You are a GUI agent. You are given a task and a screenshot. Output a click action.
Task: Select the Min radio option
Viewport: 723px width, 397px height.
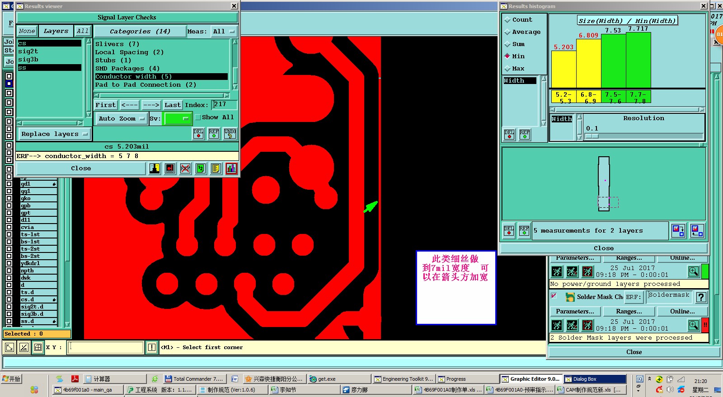tap(507, 56)
